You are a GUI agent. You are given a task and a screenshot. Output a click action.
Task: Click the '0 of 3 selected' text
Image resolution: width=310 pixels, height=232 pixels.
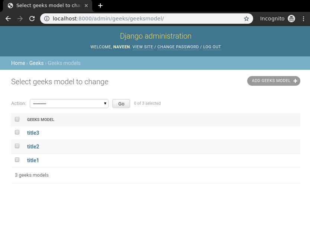147,103
